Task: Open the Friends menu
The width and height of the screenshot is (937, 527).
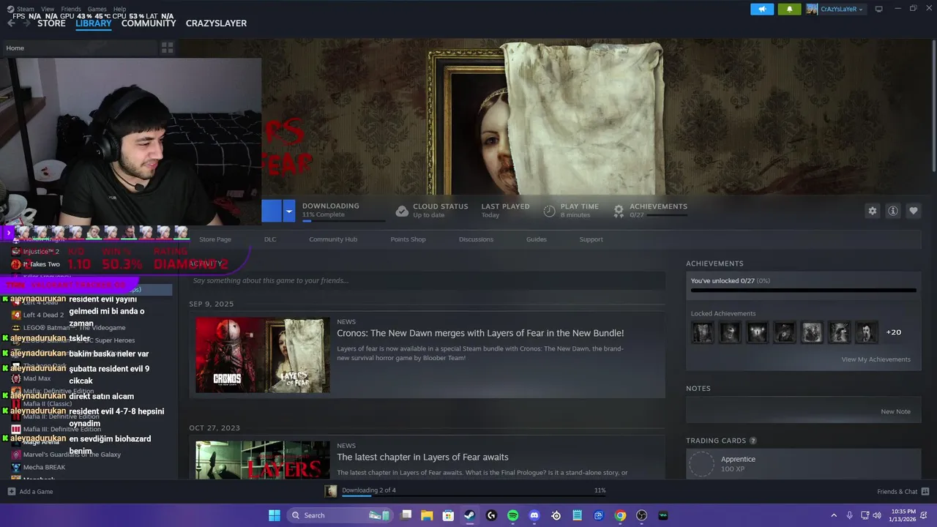Action: [x=71, y=9]
